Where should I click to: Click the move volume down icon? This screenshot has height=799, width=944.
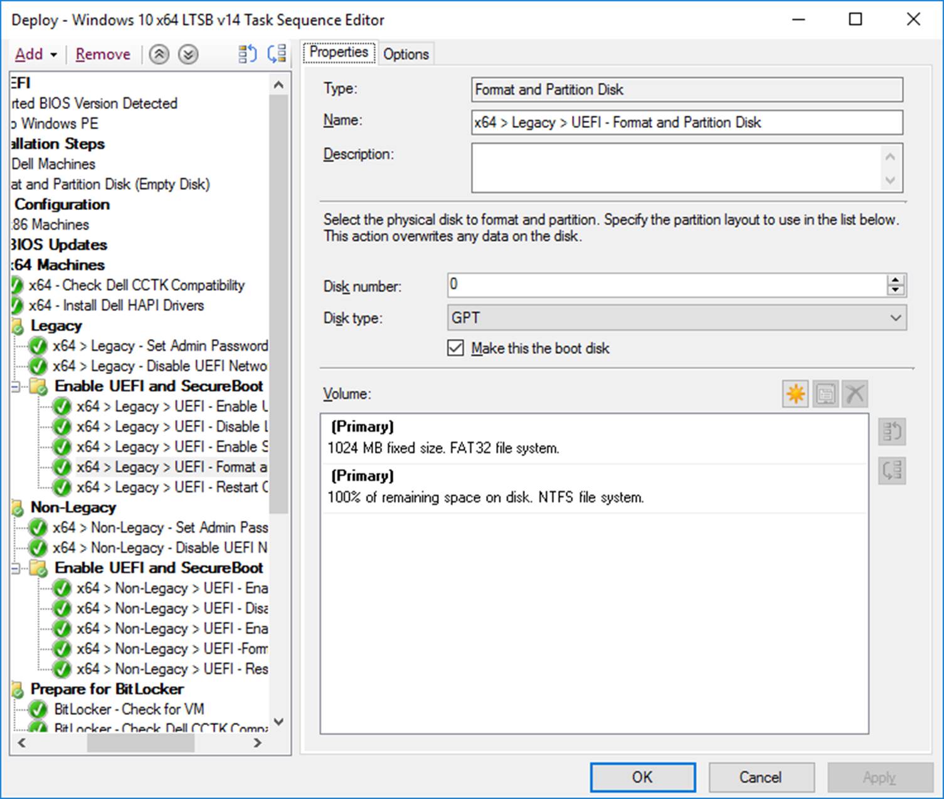(892, 471)
